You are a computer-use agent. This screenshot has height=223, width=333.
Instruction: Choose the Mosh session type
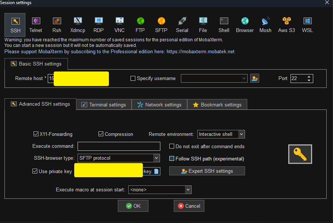point(266,25)
